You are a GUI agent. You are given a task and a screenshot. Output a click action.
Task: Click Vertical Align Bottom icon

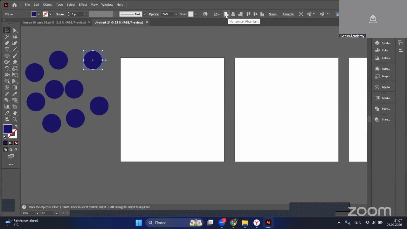click(x=262, y=14)
